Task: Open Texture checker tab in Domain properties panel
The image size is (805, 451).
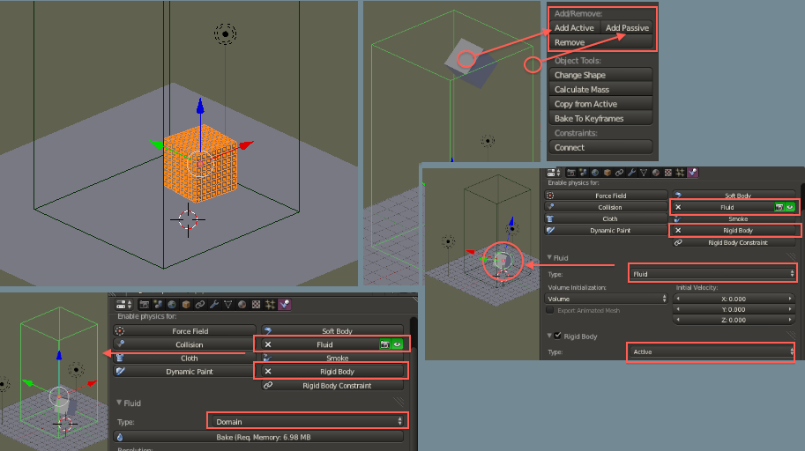Action: (257, 304)
